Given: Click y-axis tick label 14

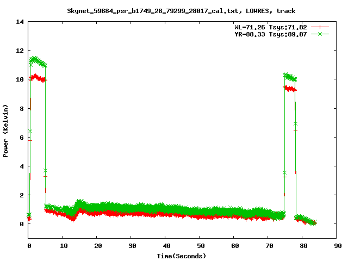Looking at the screenshot, I should point(20,22).
